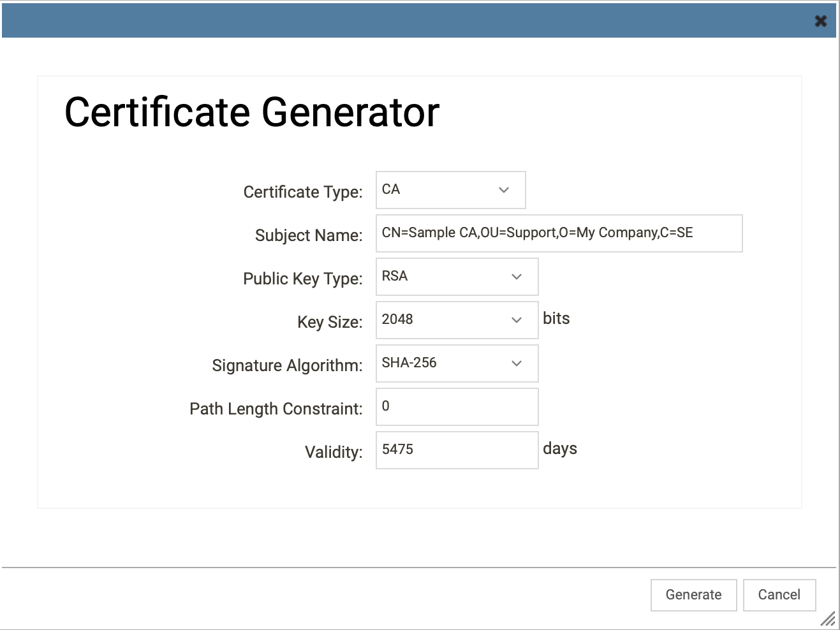Open the Public Key Type dropdown

(457, 277)
